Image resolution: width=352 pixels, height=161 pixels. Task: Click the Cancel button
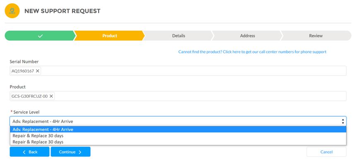[x=326, y=152]
